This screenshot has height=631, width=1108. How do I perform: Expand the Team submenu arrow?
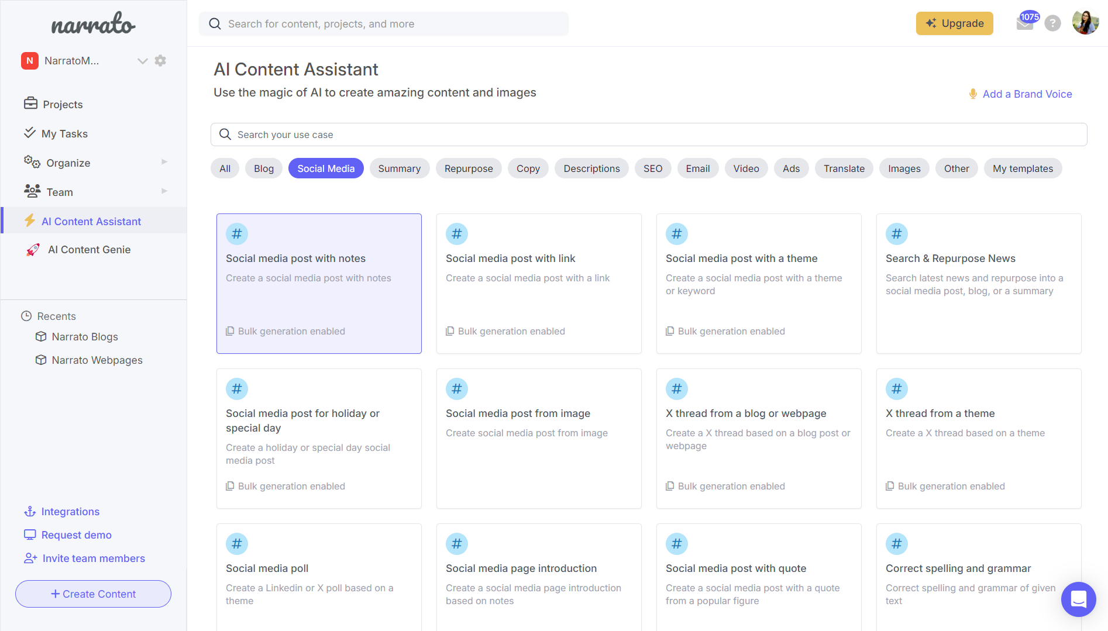164,191
